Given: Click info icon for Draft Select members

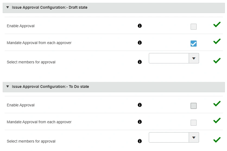Looking at the screenshot, I should pos(140,62).
